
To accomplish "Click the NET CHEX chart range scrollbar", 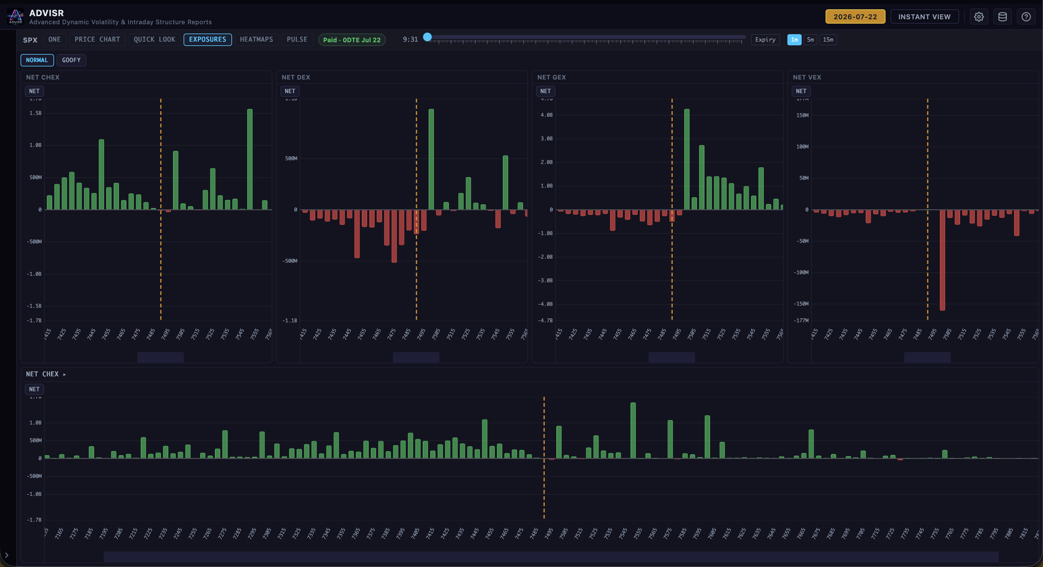I will click(160, 357).
